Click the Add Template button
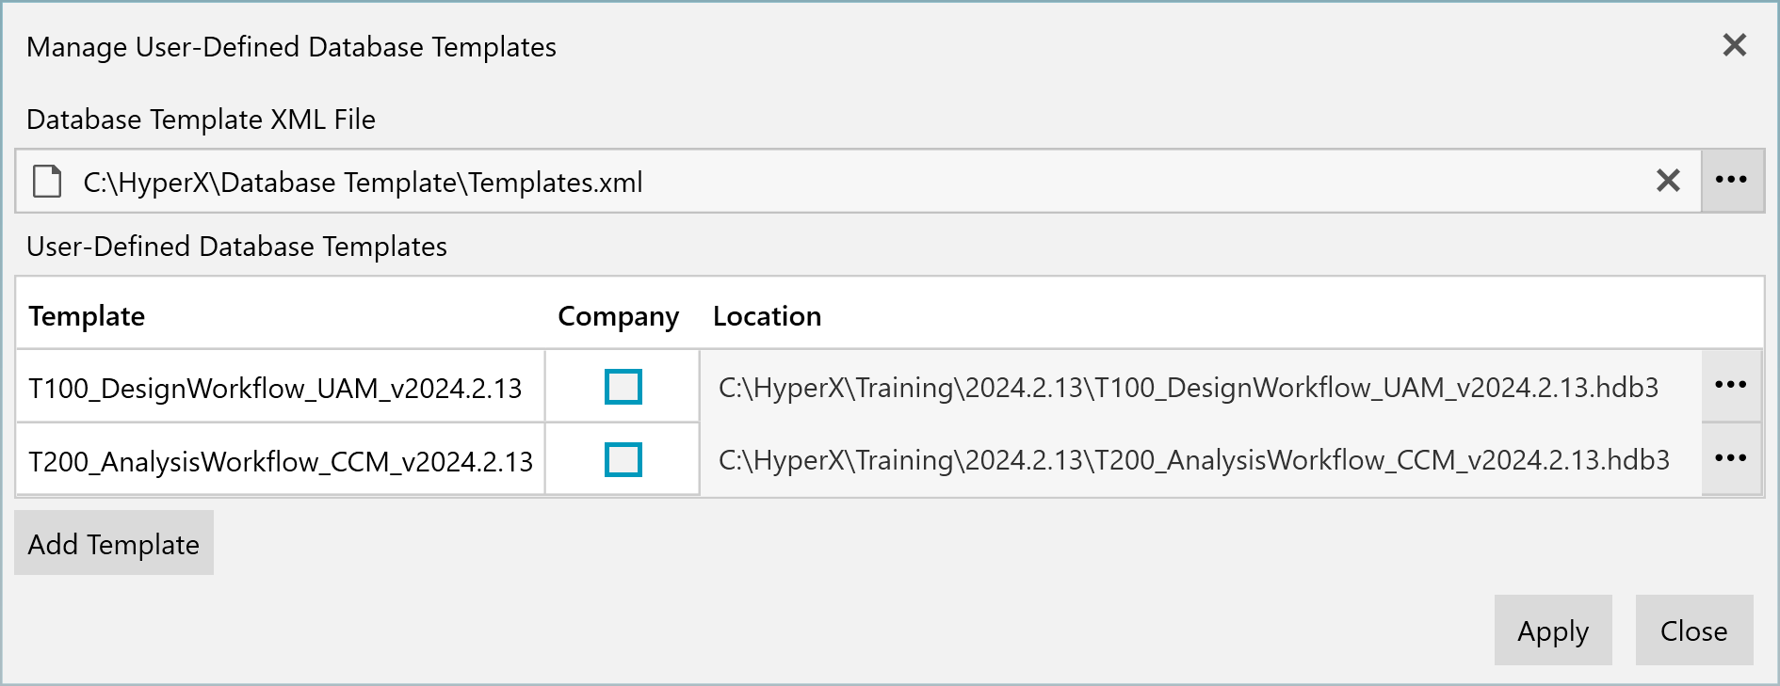1780x686 pixels. 114,543
